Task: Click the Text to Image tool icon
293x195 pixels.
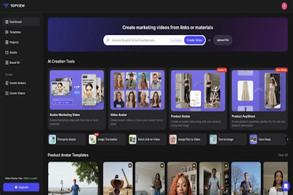Action: point(213,139)
